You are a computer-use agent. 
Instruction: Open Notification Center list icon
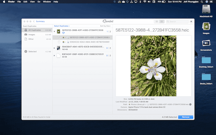211,2
